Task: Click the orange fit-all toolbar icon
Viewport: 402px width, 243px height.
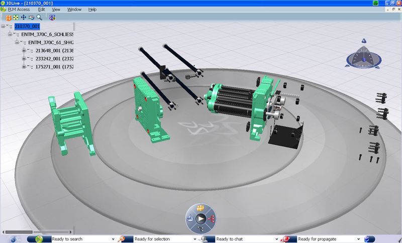Action: coord(9,18)
